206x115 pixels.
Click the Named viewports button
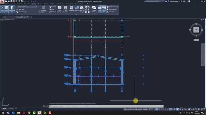[x=52, y=7]
